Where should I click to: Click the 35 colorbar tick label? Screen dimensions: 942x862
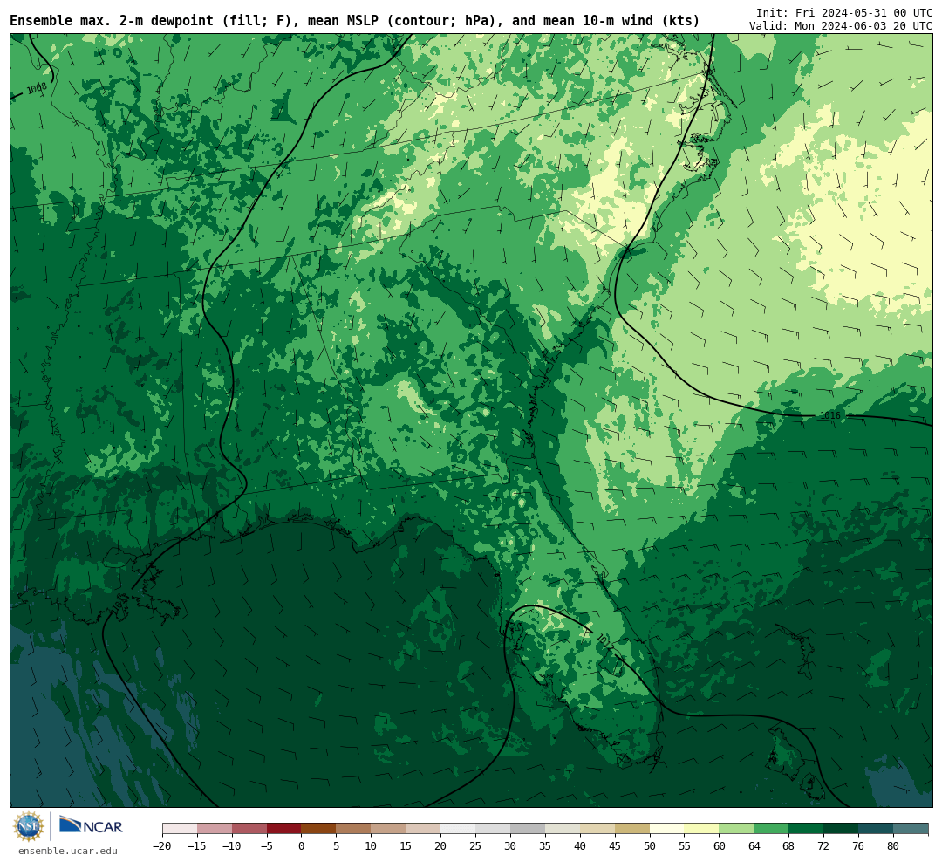point(545,846)
